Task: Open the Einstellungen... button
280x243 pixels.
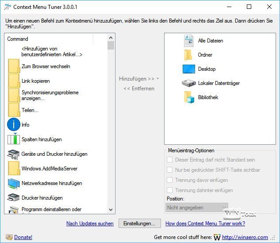Action: pos(139,224)
